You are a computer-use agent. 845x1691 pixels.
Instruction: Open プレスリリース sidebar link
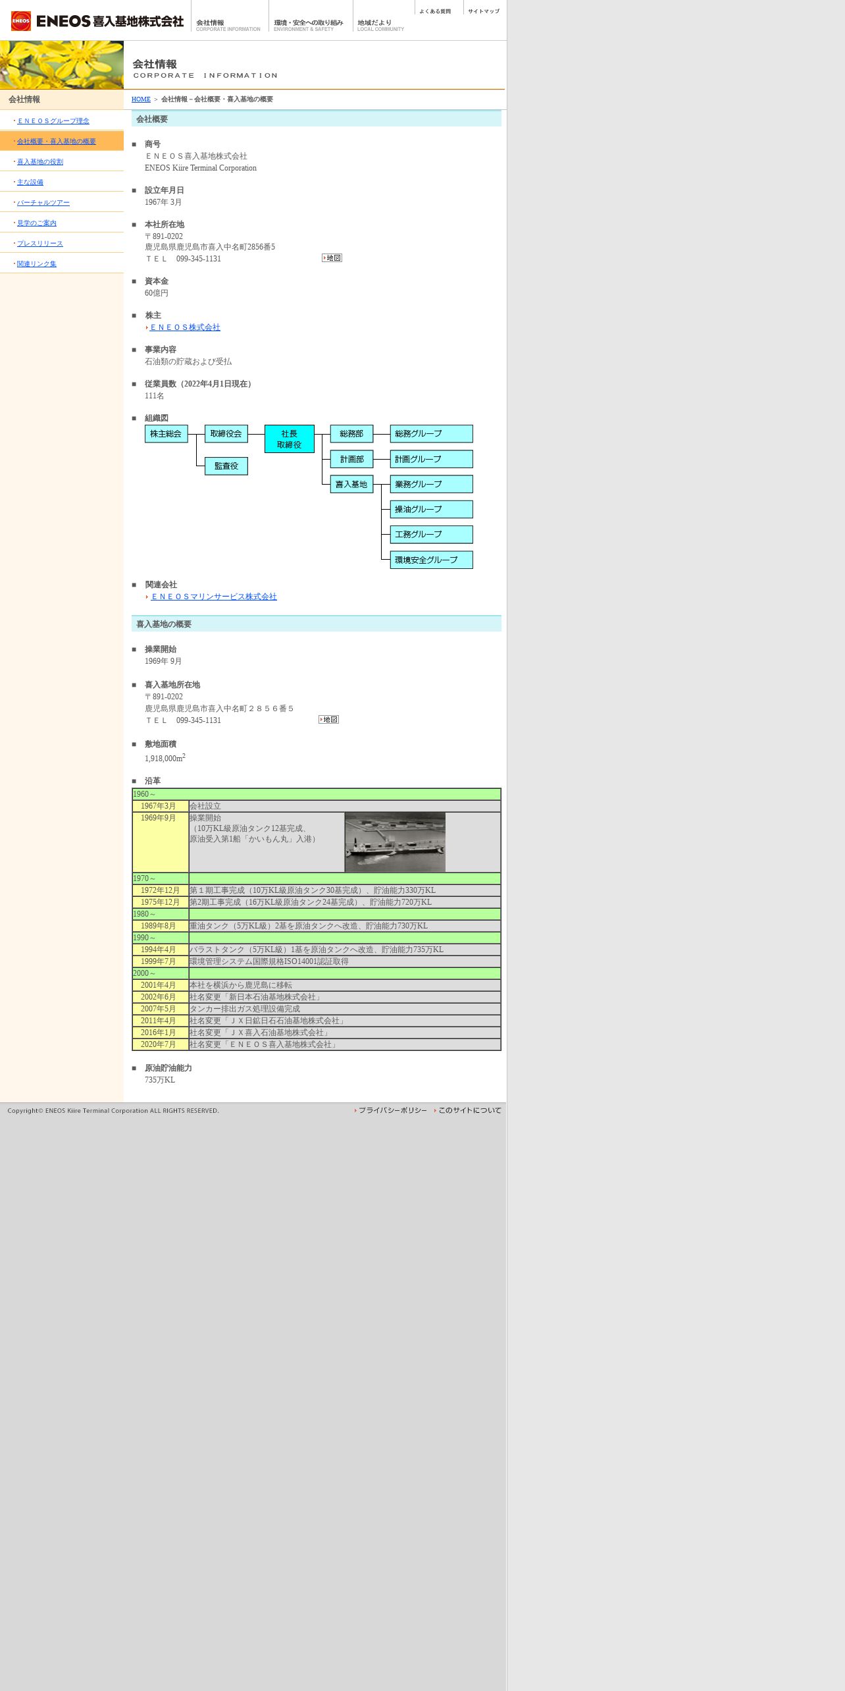click(x=40, y=244)
